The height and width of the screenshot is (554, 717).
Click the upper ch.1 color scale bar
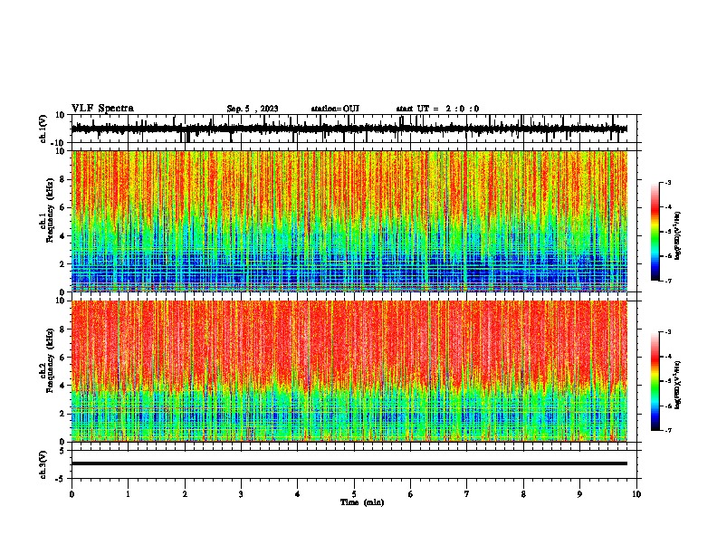pyautogui.click(x=655, y=232)
